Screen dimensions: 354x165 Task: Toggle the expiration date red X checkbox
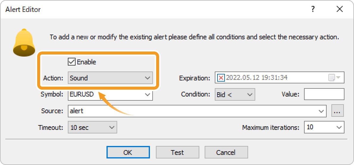click(221, 78)
